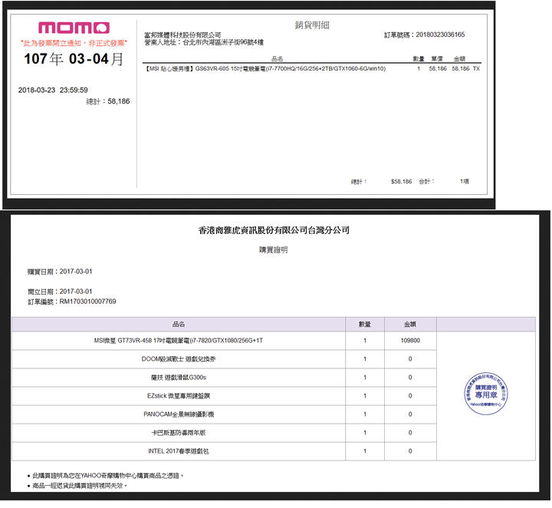The image size is (552, 508).
Task: Click quantity 1 in the GT73VR-458 row
Action: (365, 341)
